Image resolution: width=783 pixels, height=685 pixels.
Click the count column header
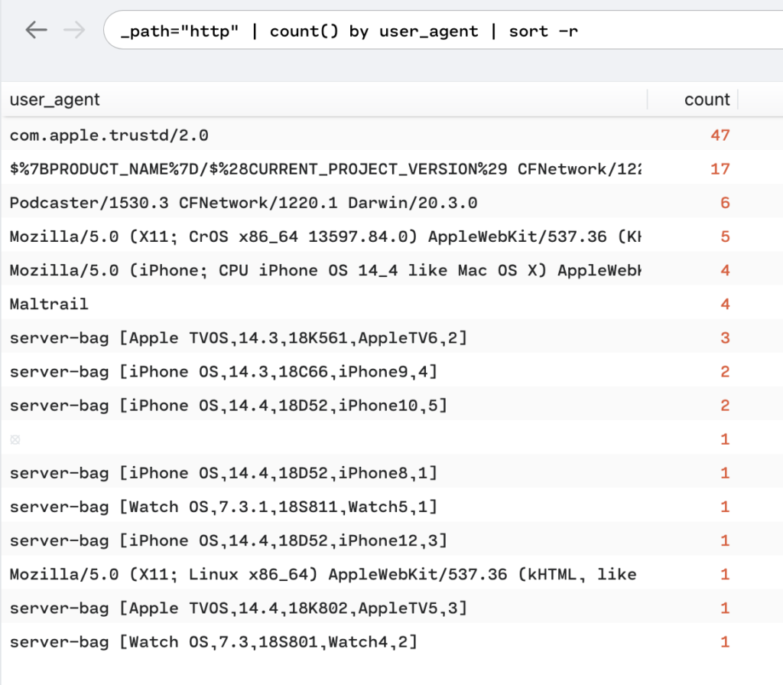coord(707,99)
